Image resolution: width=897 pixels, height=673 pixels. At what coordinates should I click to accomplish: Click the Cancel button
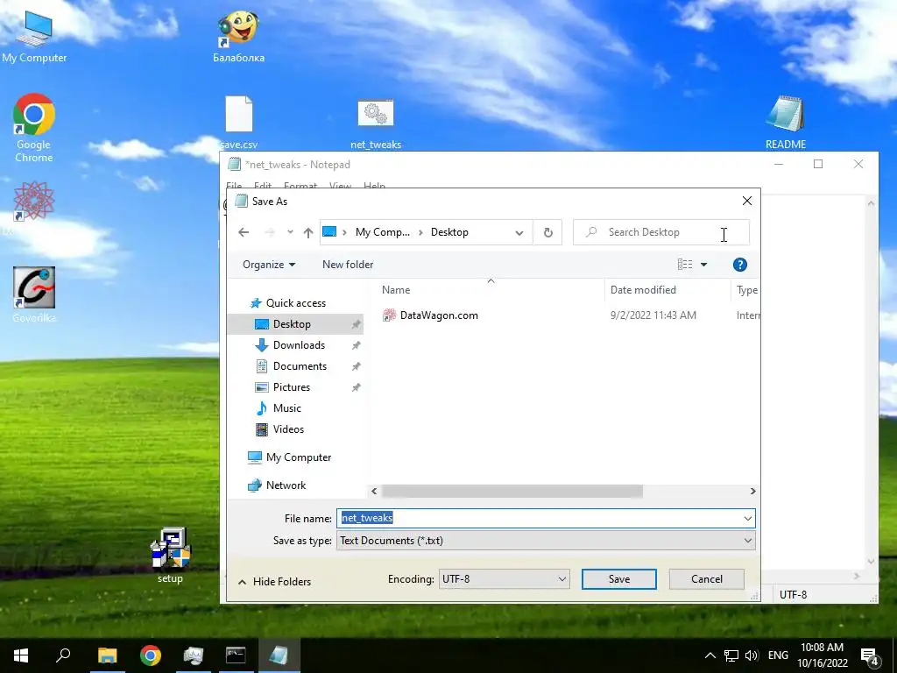coord(707,579)
